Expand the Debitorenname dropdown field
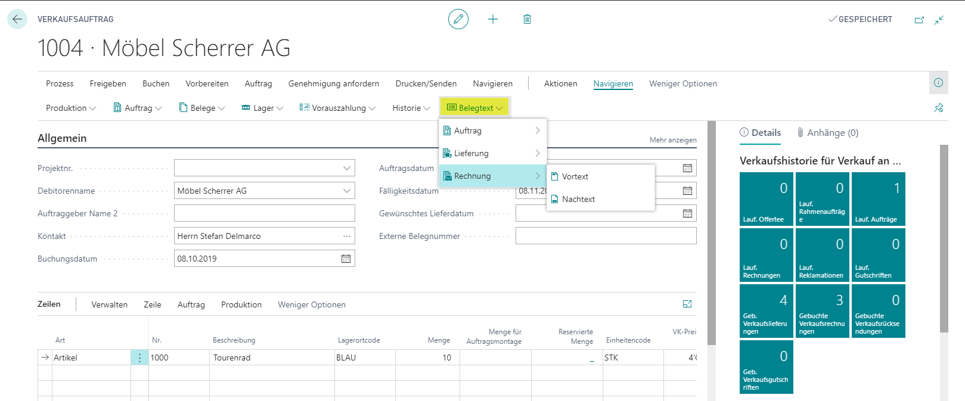 tap(347, 191)
